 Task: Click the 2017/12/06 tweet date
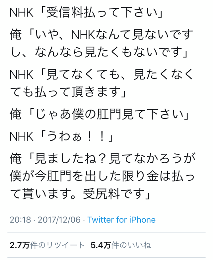[x=59, y=220]
